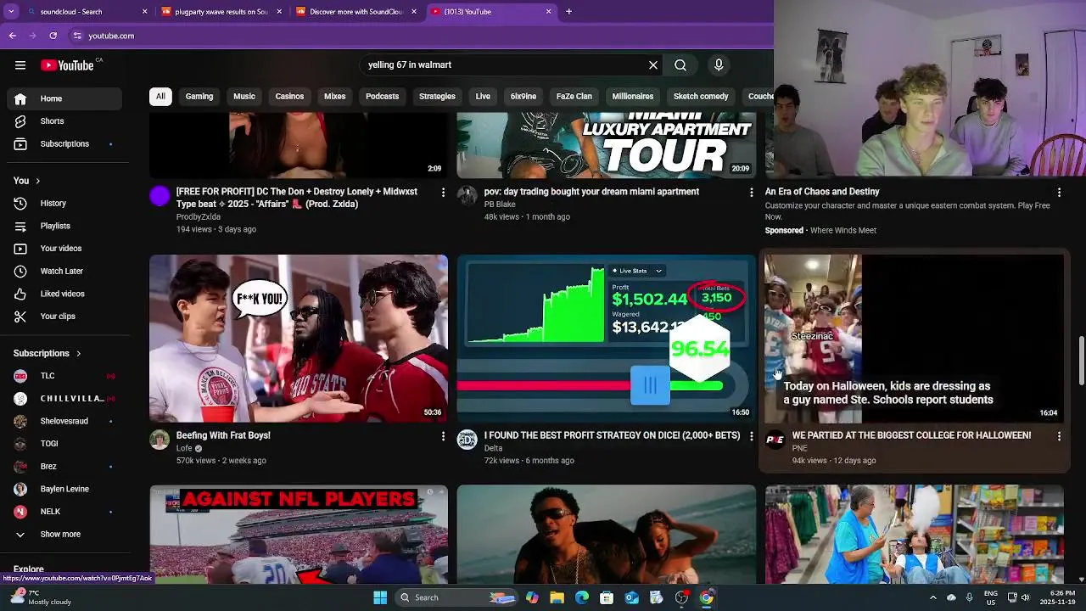Click the youtube.com address bar

416,36
